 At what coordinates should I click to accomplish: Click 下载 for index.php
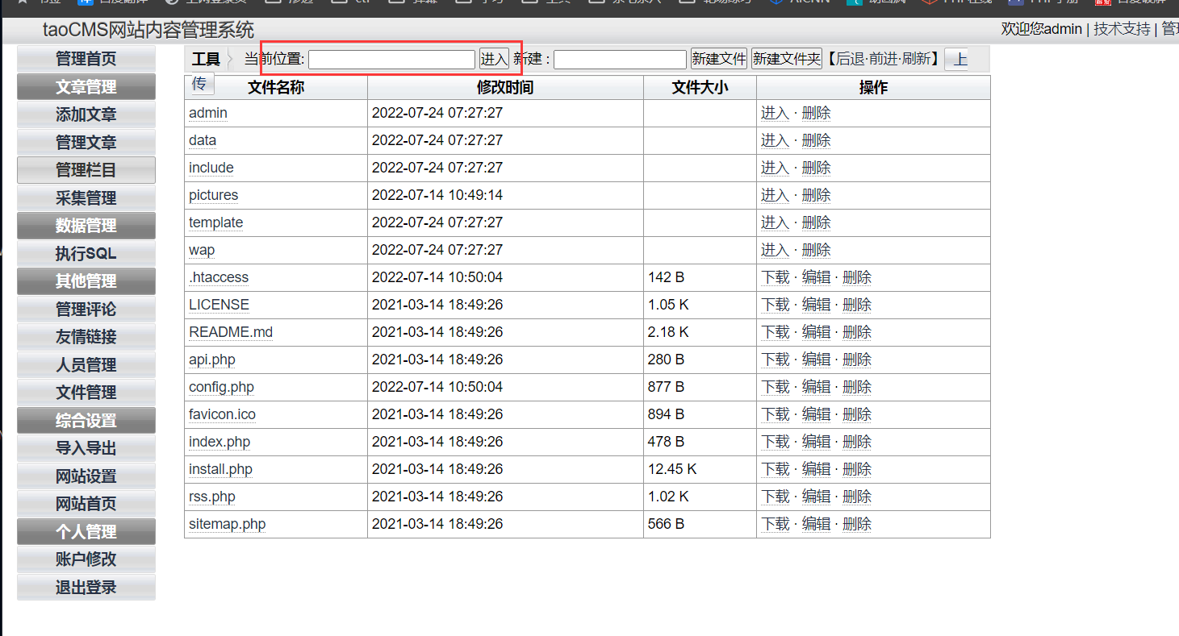[x=775, y=442]
